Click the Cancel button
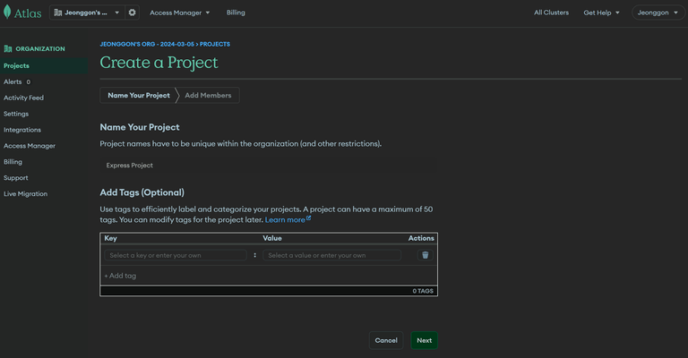This screenshot has height=358, width=688. tap(386, 340)
